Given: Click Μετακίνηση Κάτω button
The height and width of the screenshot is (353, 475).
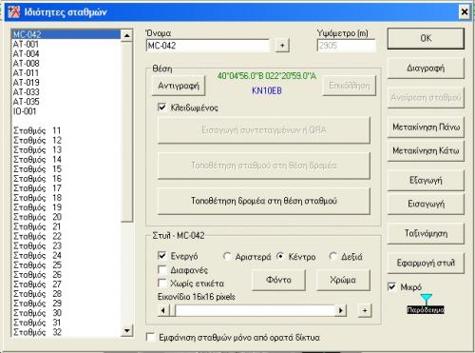Looking at the screenshot, I should pyautogui.click(x=426, y=150).
